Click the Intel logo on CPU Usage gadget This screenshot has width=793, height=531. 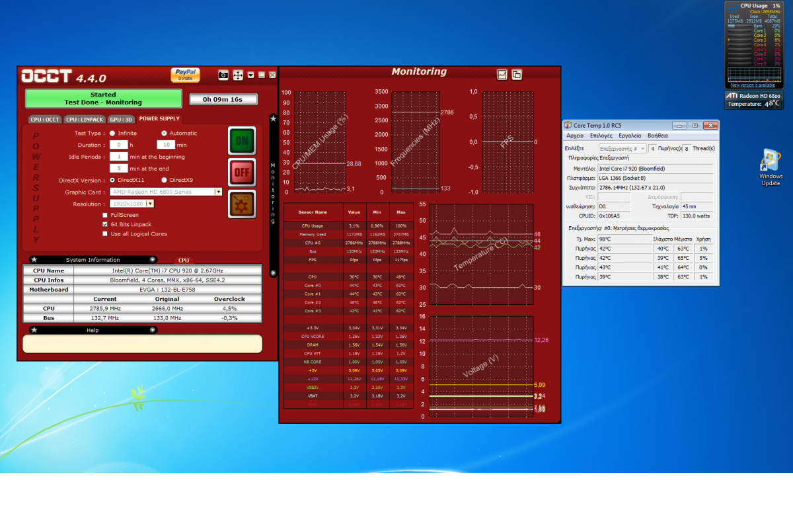[733, 8]
